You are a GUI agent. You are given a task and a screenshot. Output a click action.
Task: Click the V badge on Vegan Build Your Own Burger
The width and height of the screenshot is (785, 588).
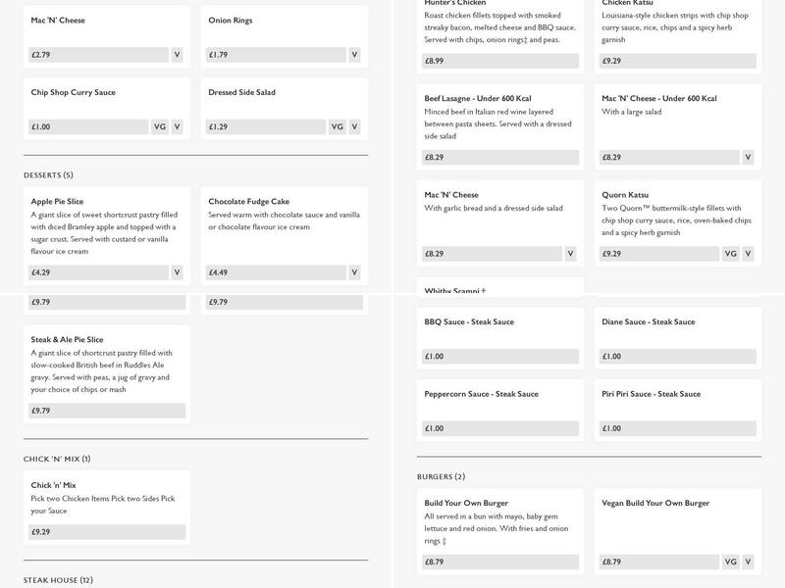(748, 562)
